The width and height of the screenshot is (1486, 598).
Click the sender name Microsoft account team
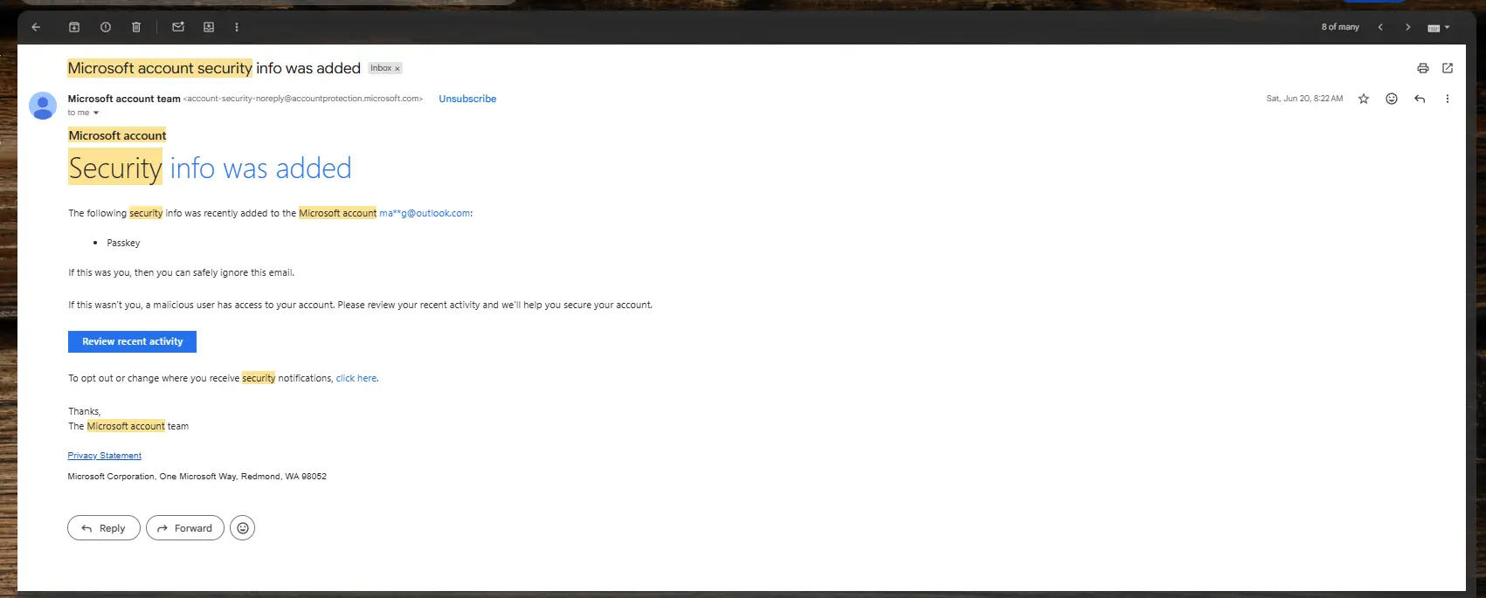(x=124, y=99)
